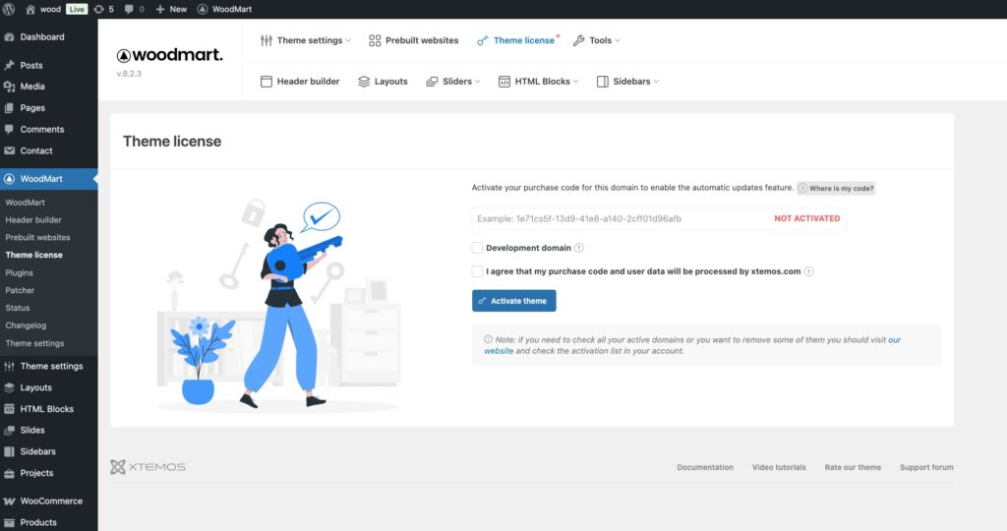Open Header builder in top nav

pyautogui.click(x=300, y=82)
